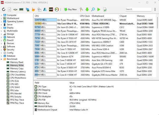Viewport: 159px width, 115px height.
Task: Open the Memory Read benchmark
Action: pyautogui.click(x=17, y=62)
